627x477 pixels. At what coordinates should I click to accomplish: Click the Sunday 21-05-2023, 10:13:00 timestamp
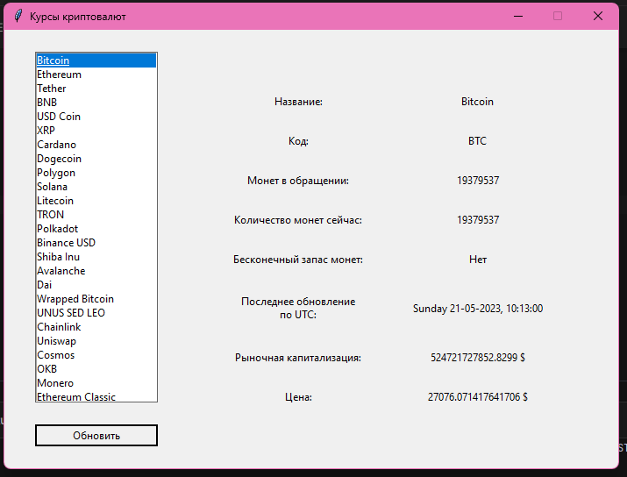click(478, 309)
